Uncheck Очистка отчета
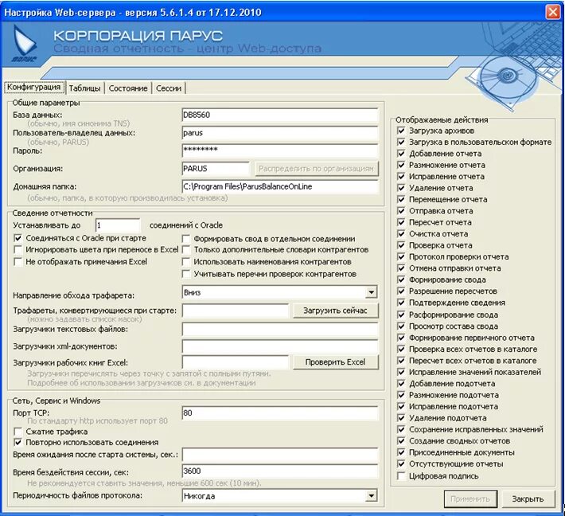This screenshot has width=565, height=516. point(401,234)
